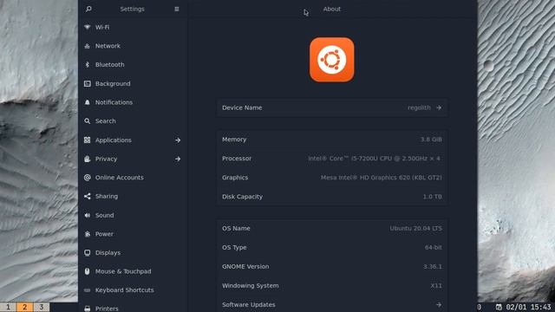Click the Privacy hand icon
This screenshot has height=312, width=555.
87,159
